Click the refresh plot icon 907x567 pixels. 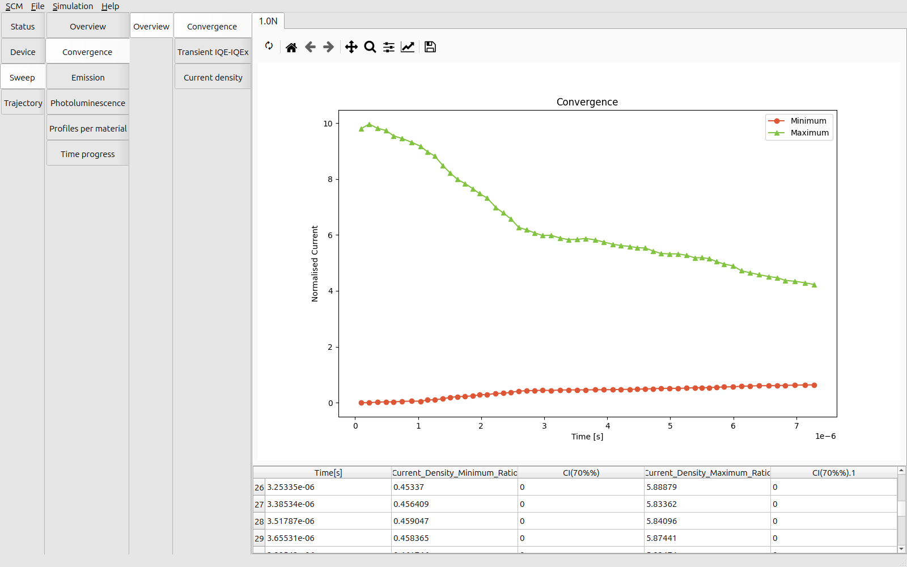click(x=269, y=46)
